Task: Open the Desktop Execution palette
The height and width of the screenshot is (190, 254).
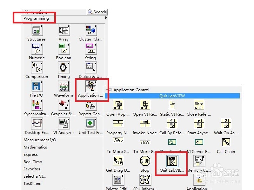Action: click(x=37, y=123)
